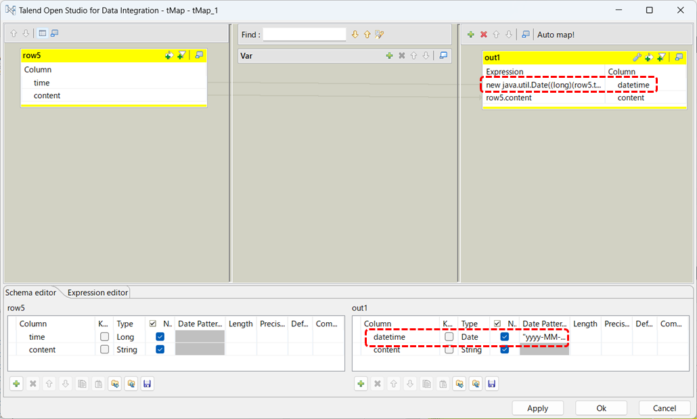Toggle Nullable checkbox for time column

(160, 336)
